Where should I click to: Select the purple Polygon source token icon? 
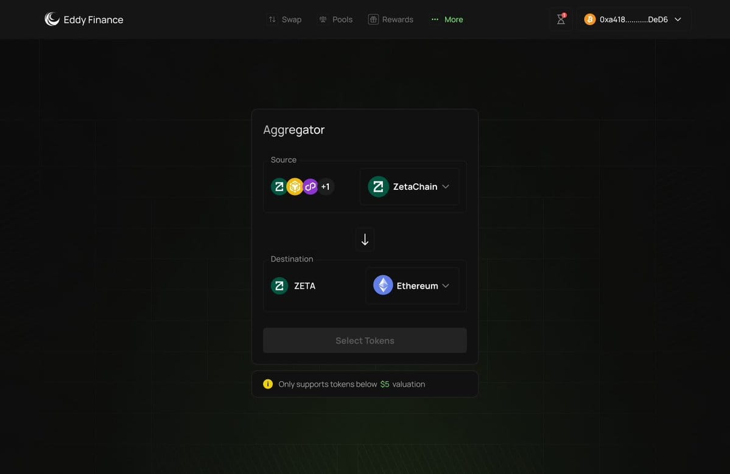(x=310, y=187)
